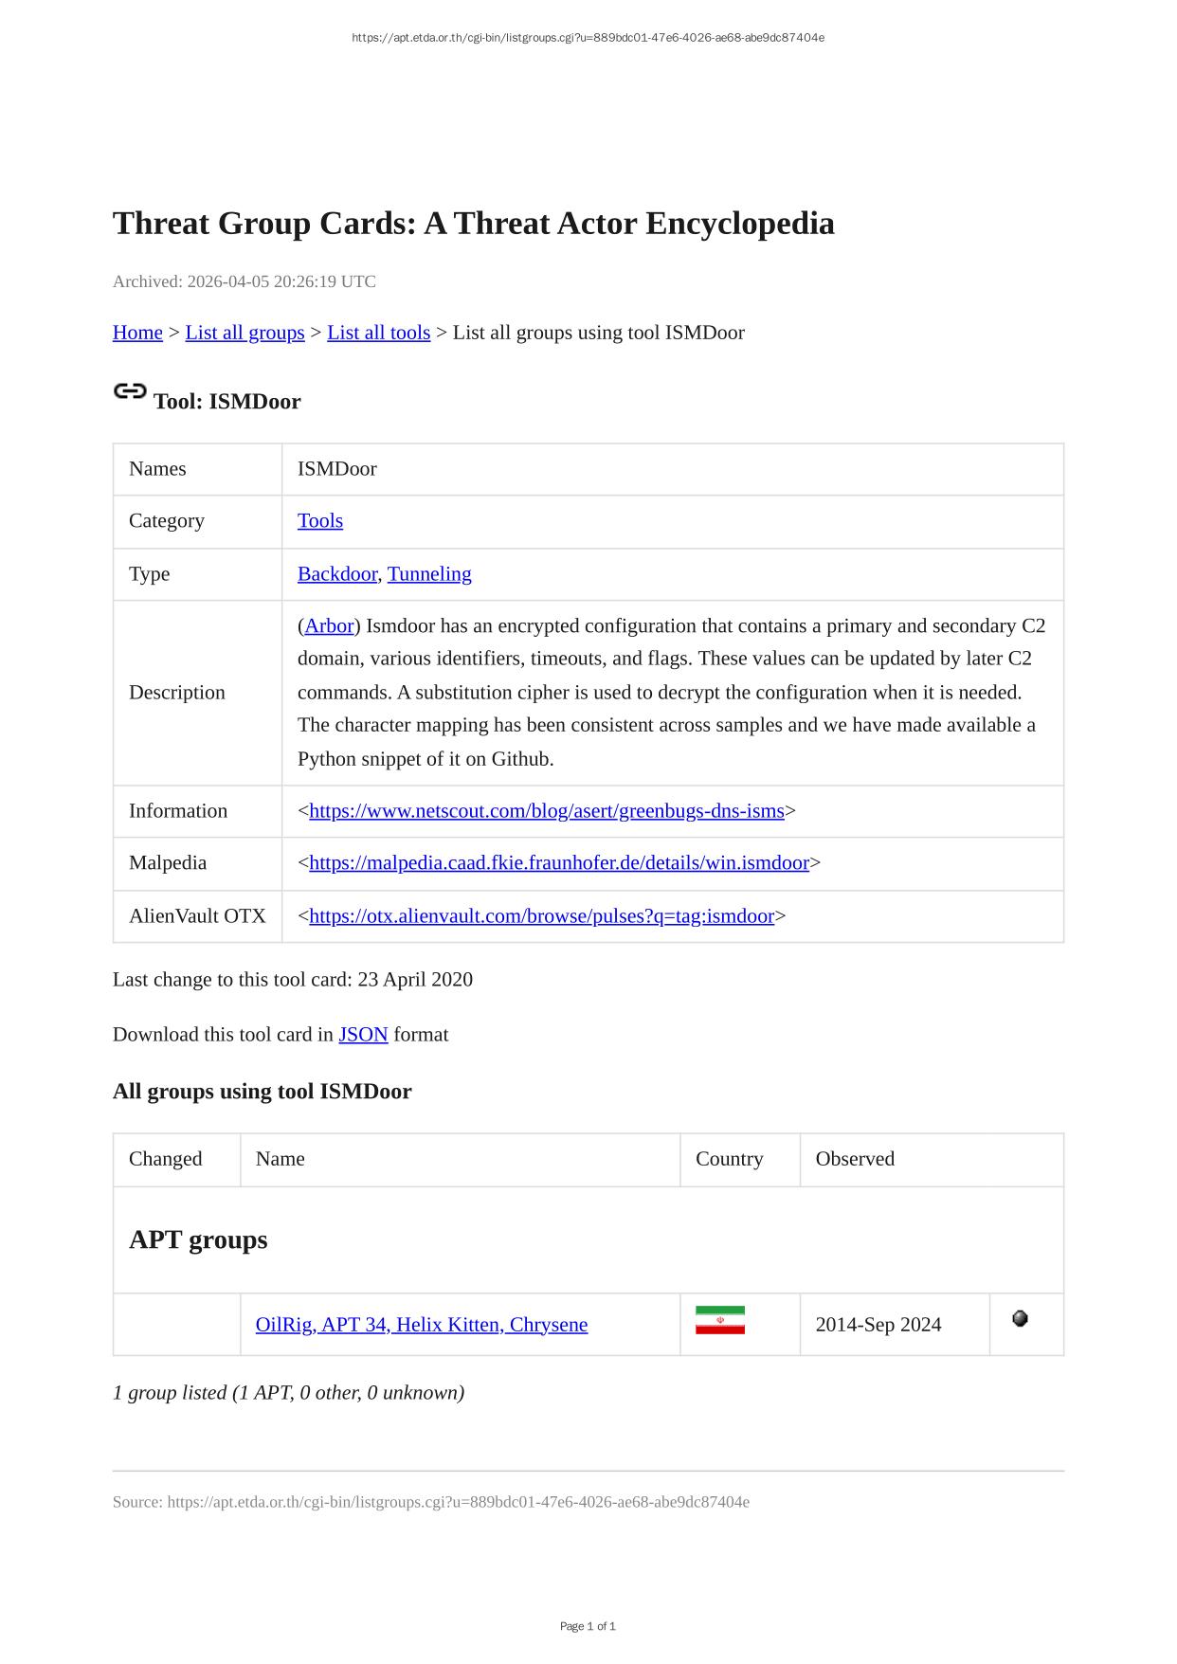
Task: Click the Country column header
Action: point(729,1159)
